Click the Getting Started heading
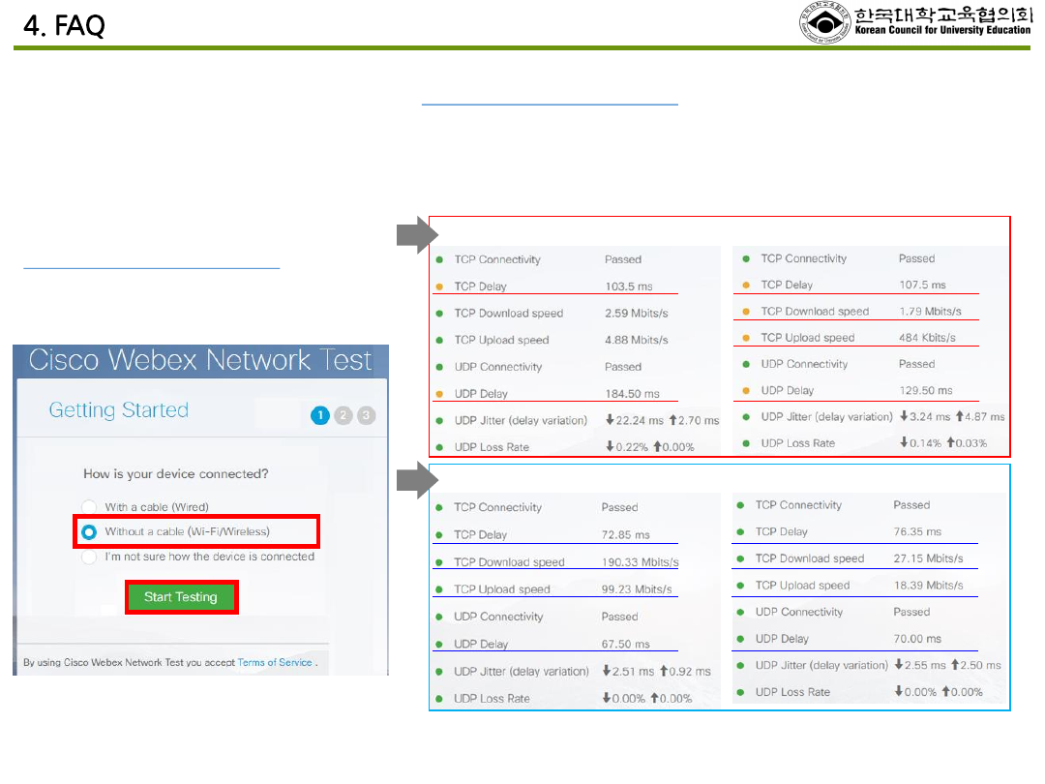This screenshot has height=784, width=1045. [119, 410]
